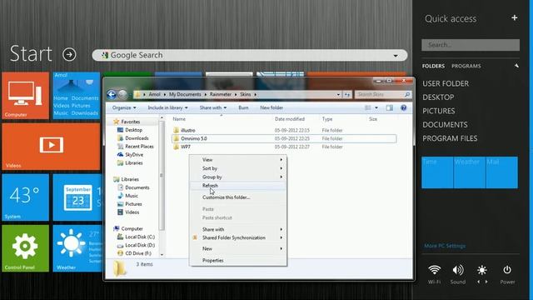Viewport: 533px width, 300px height.
Task: Open the Organize dropdown
Action: (x=124, y=107)
